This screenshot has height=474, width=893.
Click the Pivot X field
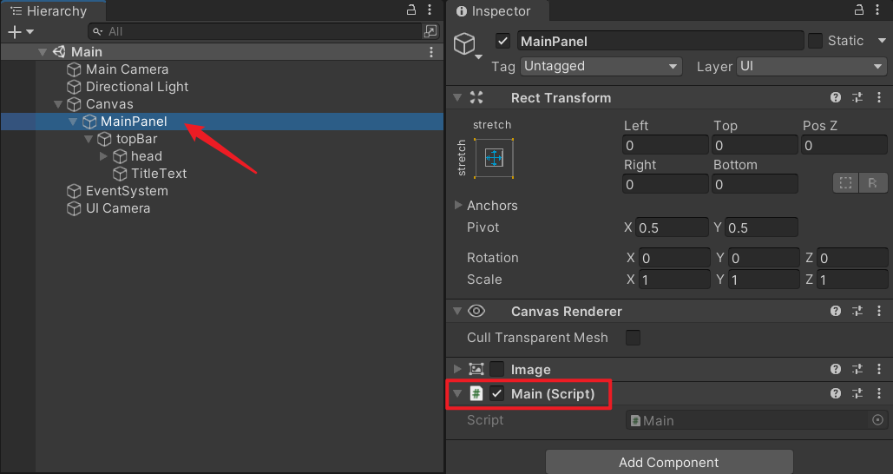pos(672,227)
